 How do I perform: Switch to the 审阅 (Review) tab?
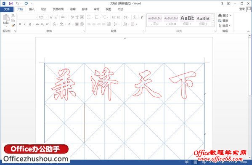(97, 9)
